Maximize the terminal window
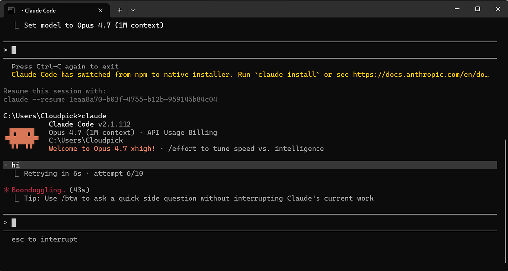 tap(477, 9)
